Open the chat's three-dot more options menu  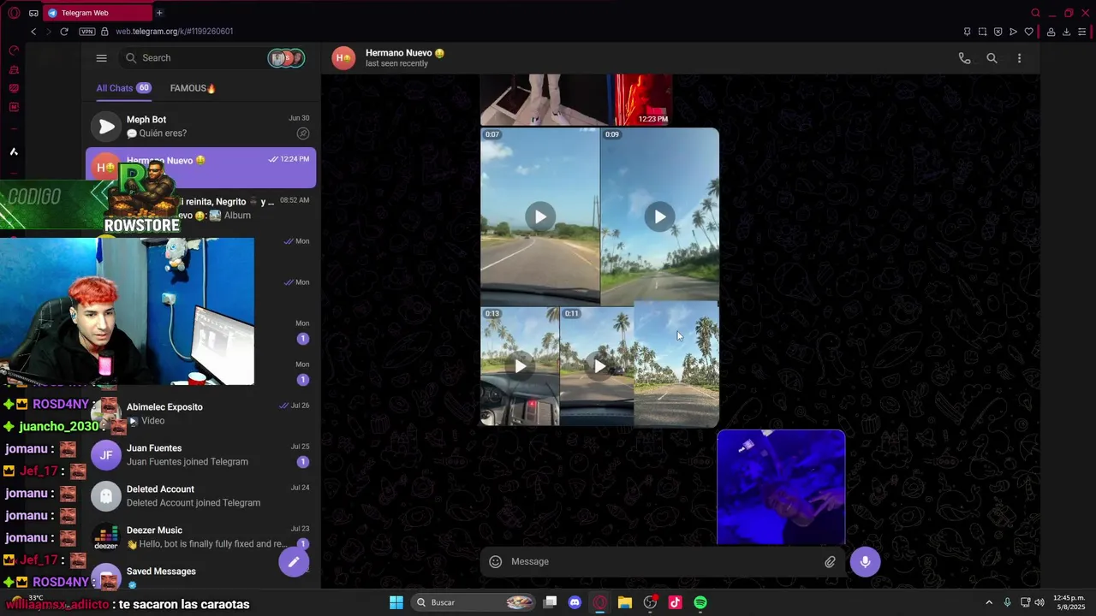point(1019,58)
